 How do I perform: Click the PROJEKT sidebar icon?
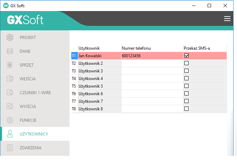10,37
